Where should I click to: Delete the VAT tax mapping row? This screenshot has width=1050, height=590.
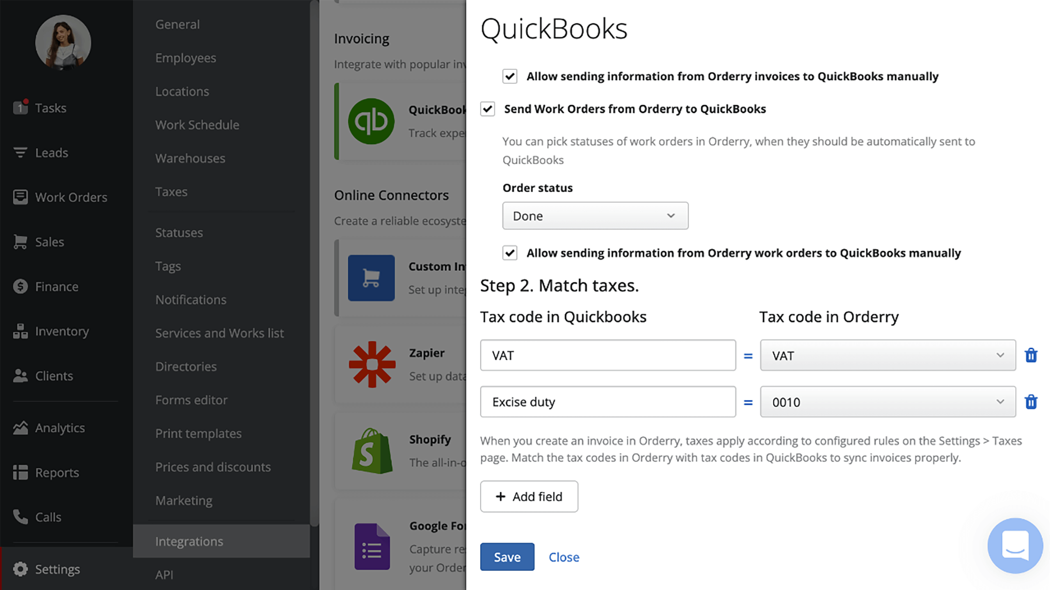click(1031, 355)
